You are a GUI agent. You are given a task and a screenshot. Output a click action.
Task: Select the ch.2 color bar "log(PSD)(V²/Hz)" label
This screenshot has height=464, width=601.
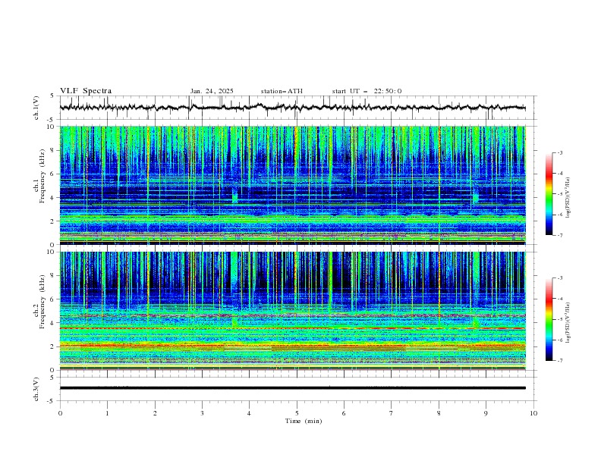point(568,323)
